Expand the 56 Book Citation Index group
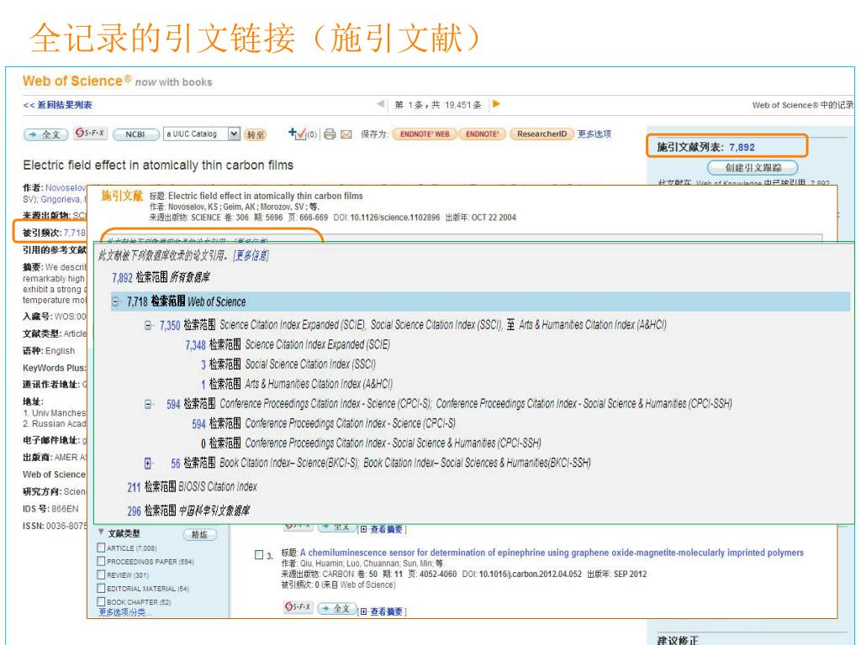The width and height of the screenshot is (861, 645). point(148,464)
